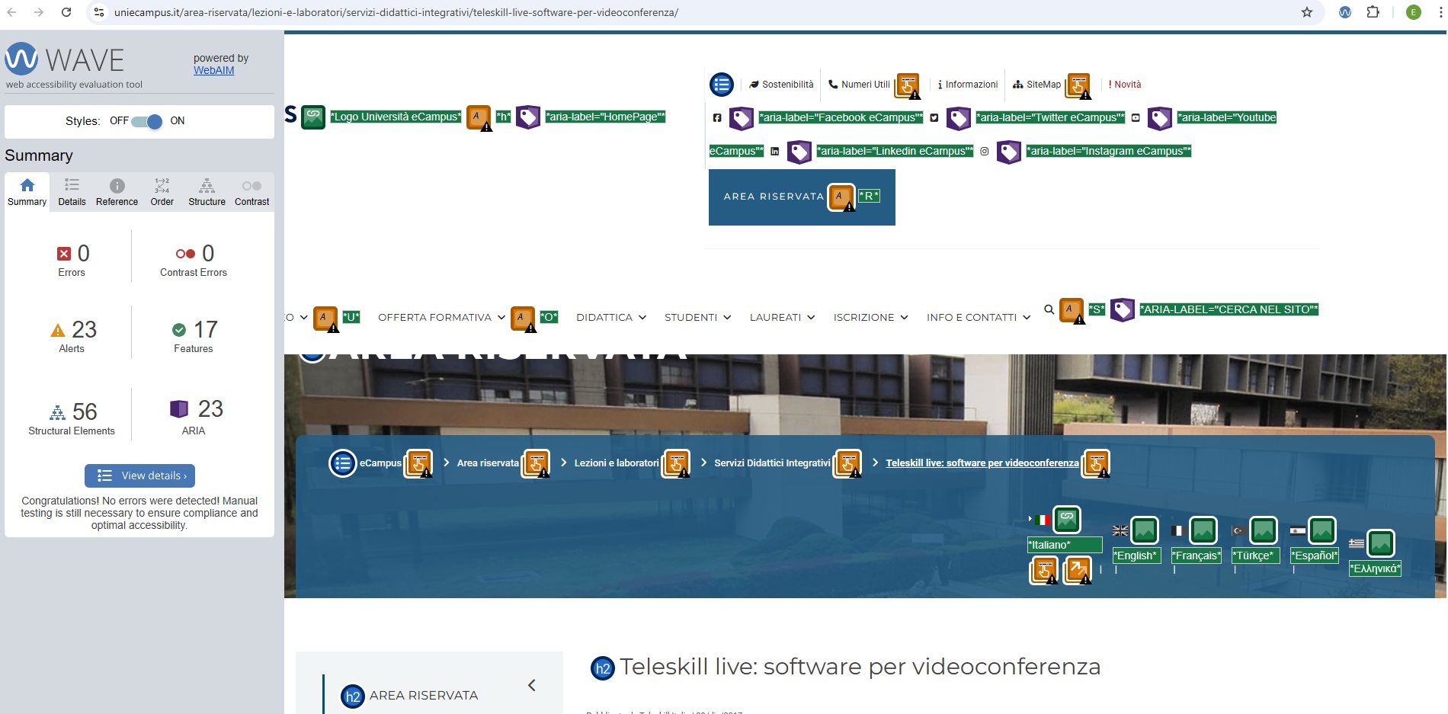Expand the Offerta Formativa menu
This screenshot has height=714, width=1448.
tap(440, 318)
